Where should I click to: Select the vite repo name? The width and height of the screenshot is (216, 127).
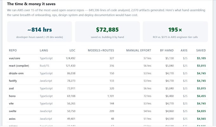pyautogui.click(x=11, y=103)
